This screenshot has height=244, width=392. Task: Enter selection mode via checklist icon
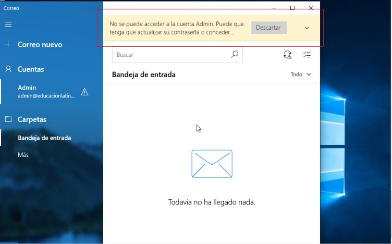(x=307, y=55)
